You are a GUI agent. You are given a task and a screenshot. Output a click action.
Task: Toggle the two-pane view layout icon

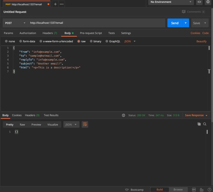point(194,190)
